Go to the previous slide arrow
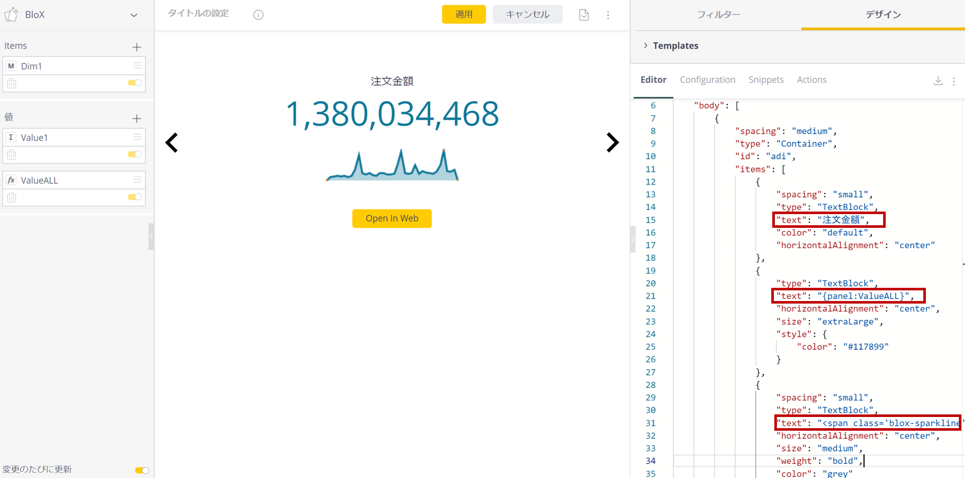The image size is (965, 478). tap(172, 143)
